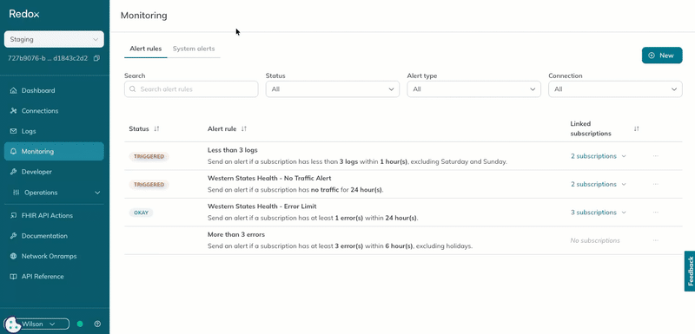Open Network Onramps in sidebar
The width and height of the screenshot is (695, 334).
pos(54,256)
